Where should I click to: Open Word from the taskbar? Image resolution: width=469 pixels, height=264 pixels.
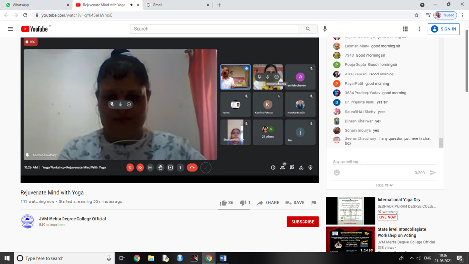(223, 258)
